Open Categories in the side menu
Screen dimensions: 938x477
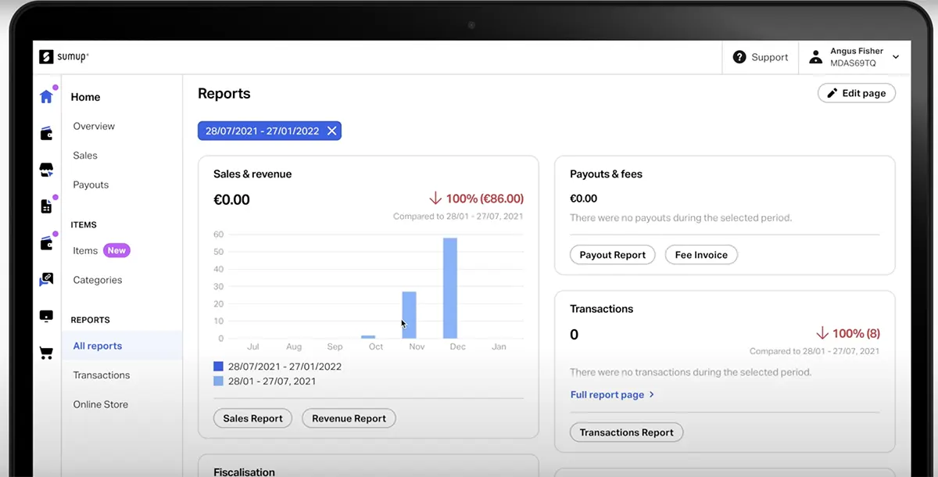(x=98, y=280)
